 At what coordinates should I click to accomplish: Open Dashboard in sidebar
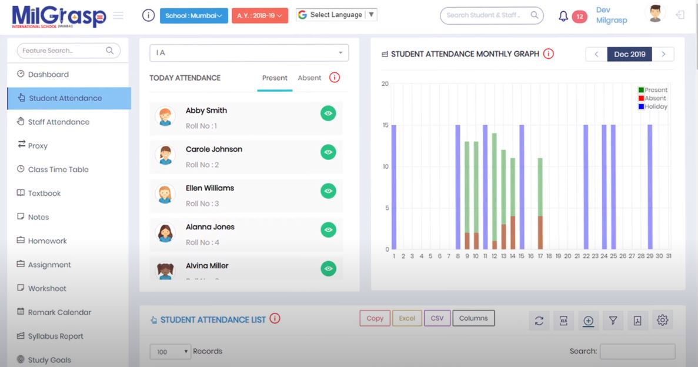point(68,74)
